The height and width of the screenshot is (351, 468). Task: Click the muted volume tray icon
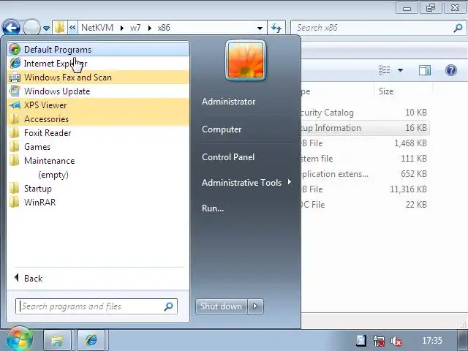(x=396, y=341)
